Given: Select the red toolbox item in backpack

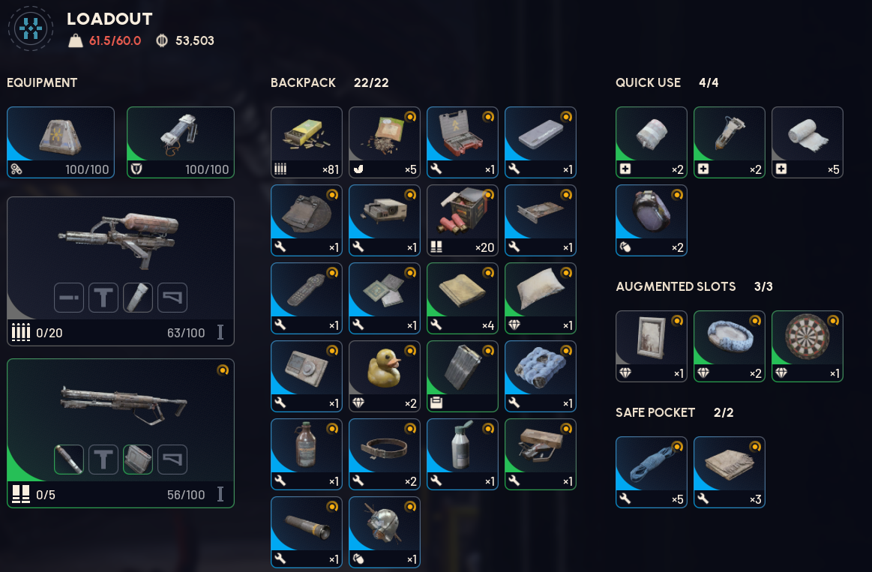Looking at the screenshot, I should [462, 142].
